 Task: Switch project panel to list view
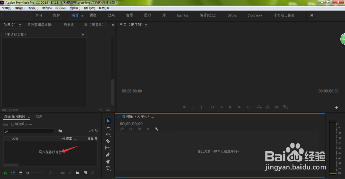tap(13, 173)
